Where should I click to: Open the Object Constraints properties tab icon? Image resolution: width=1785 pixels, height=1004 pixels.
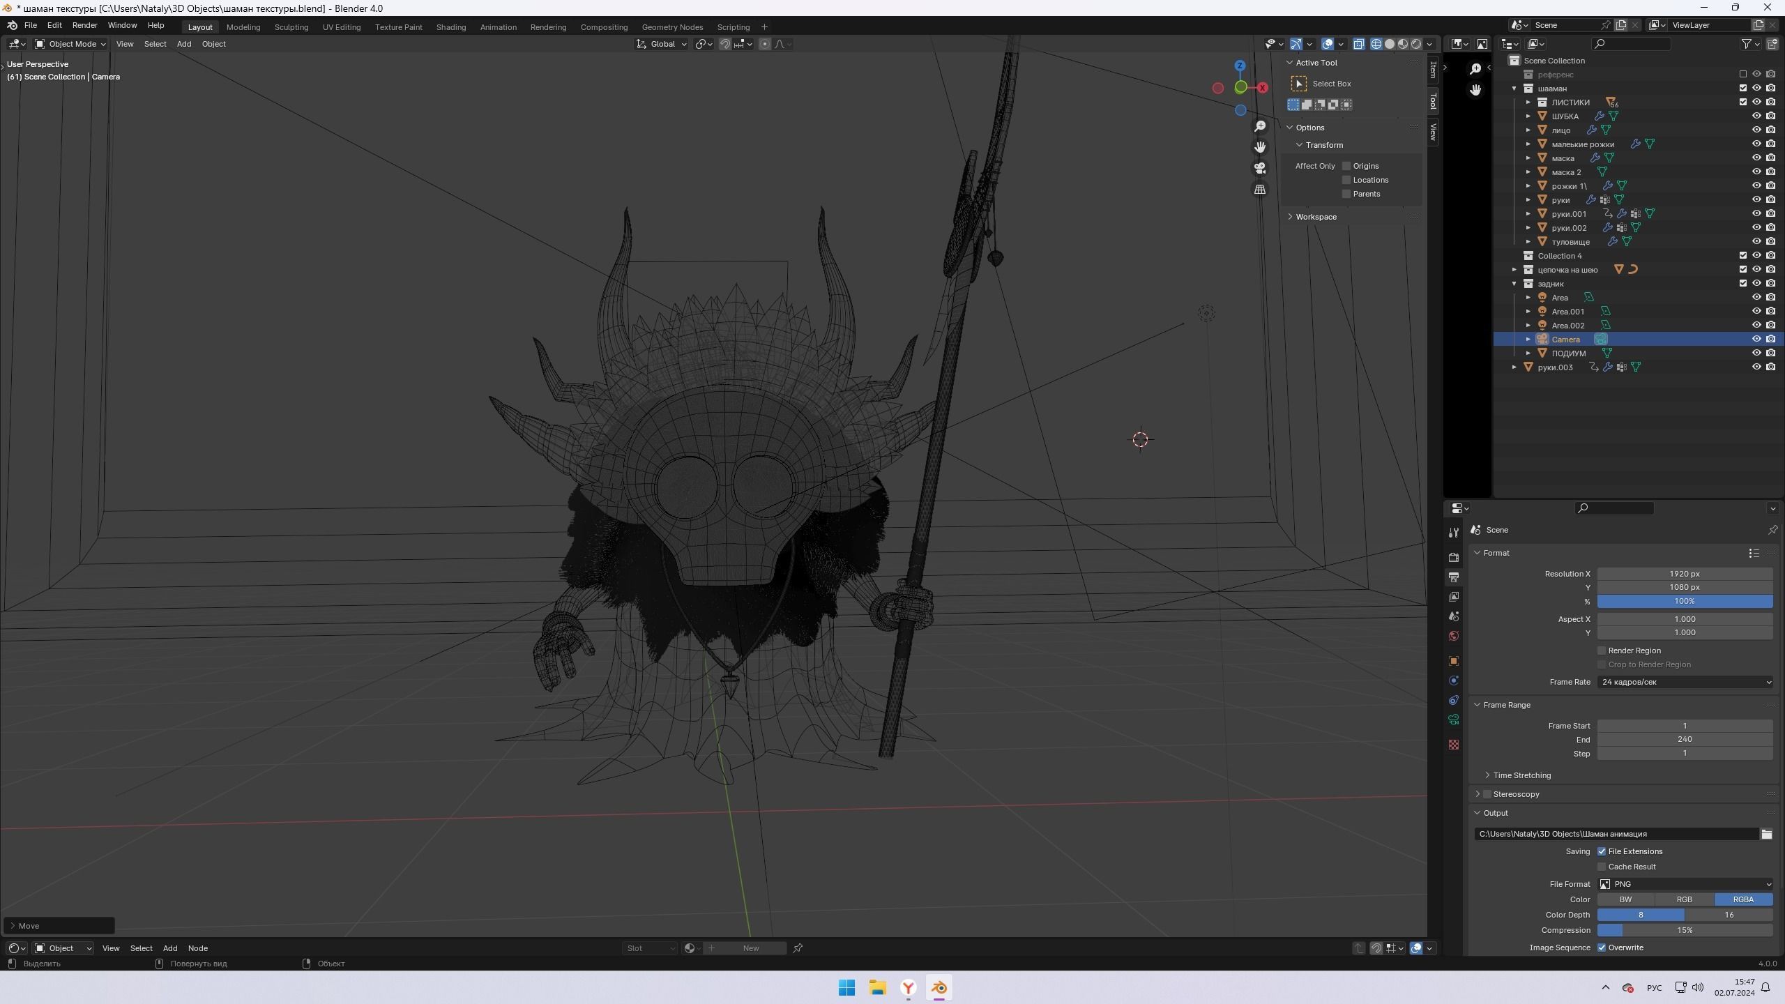pos(1454,700)
